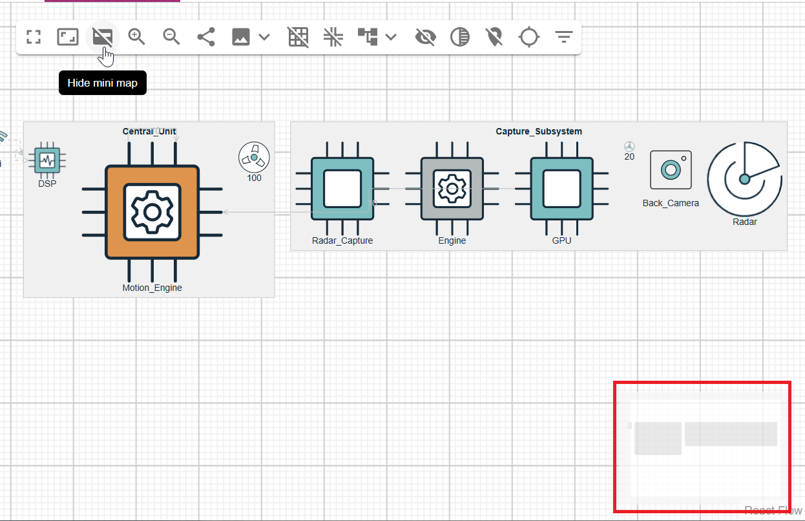Toggle the crossed-out eye visibility icon

point(425,37)
